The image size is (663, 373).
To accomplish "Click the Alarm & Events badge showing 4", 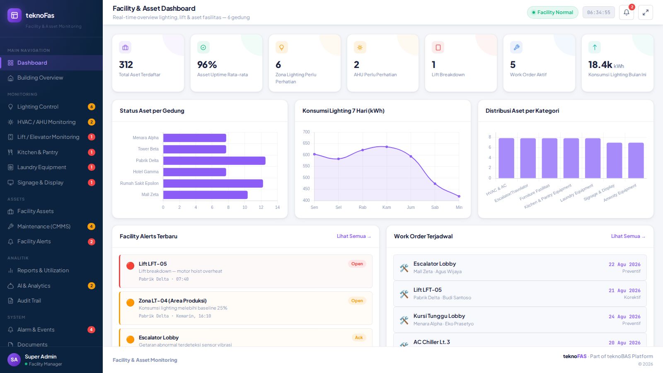I will [x=92, y=330].
